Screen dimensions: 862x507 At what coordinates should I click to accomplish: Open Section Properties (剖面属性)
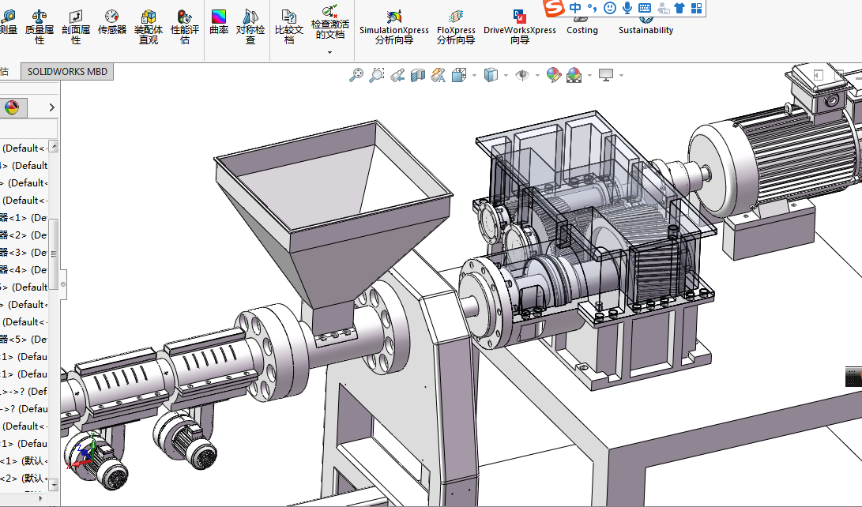tap(76, 27)
